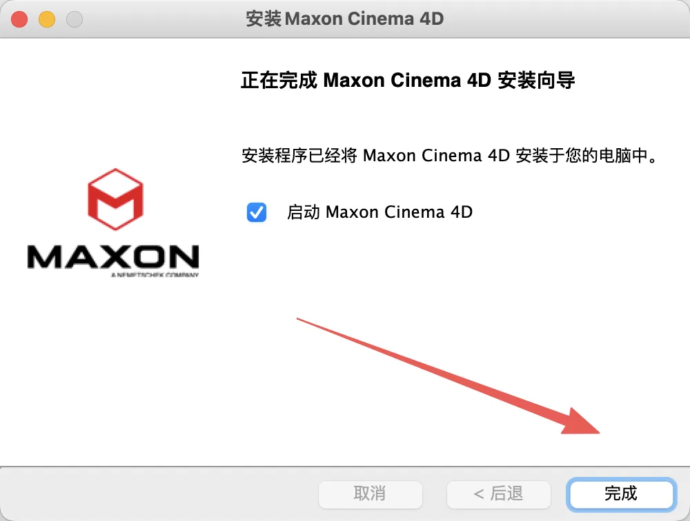Click the disabled 取消 button
The width and height of the screenshot is (690, 521).
[x=370, y=494]
